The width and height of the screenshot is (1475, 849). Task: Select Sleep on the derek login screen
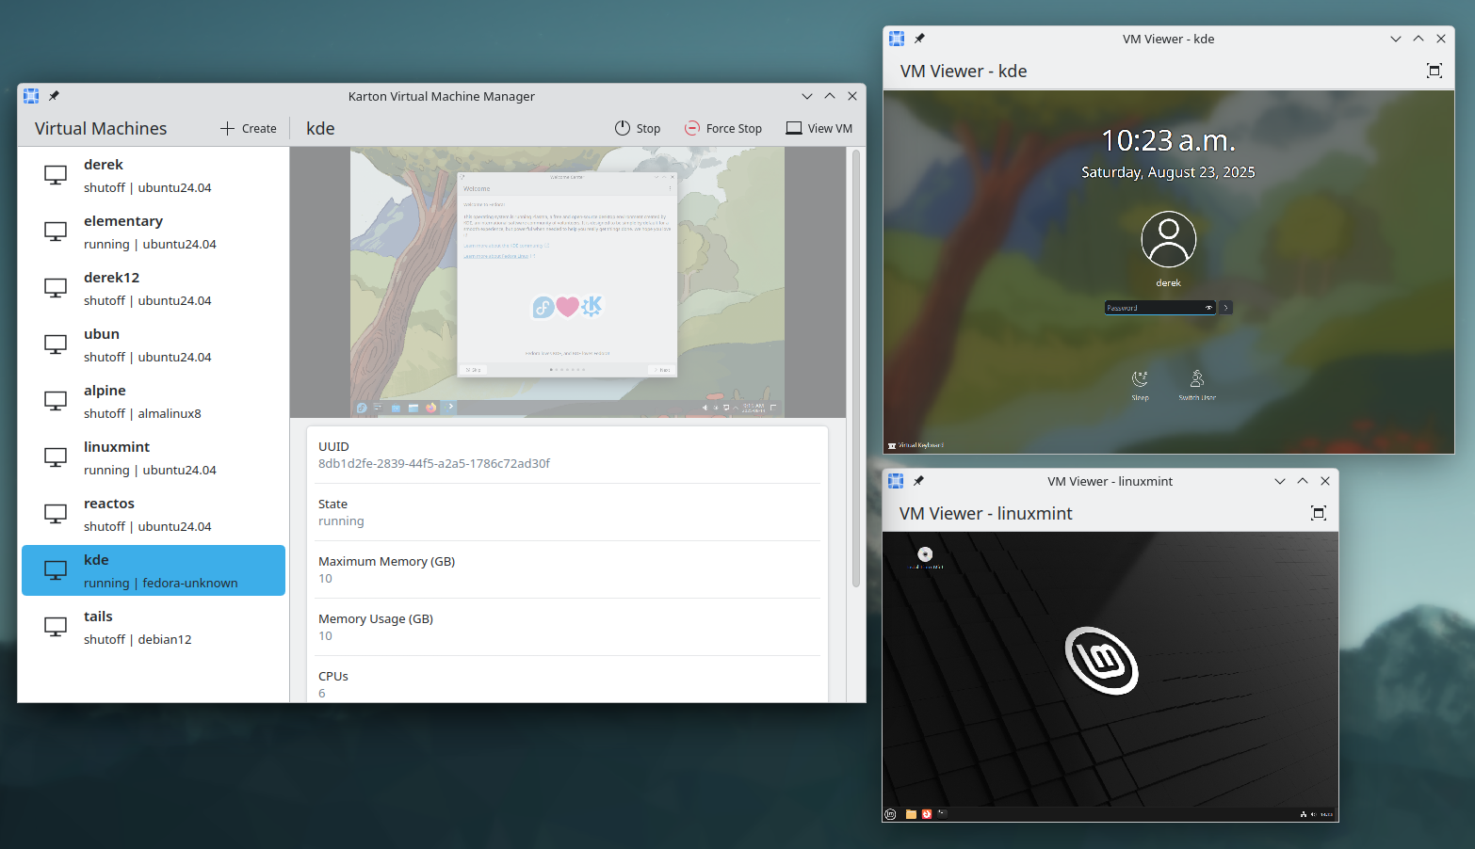(x=1140, y=383)
